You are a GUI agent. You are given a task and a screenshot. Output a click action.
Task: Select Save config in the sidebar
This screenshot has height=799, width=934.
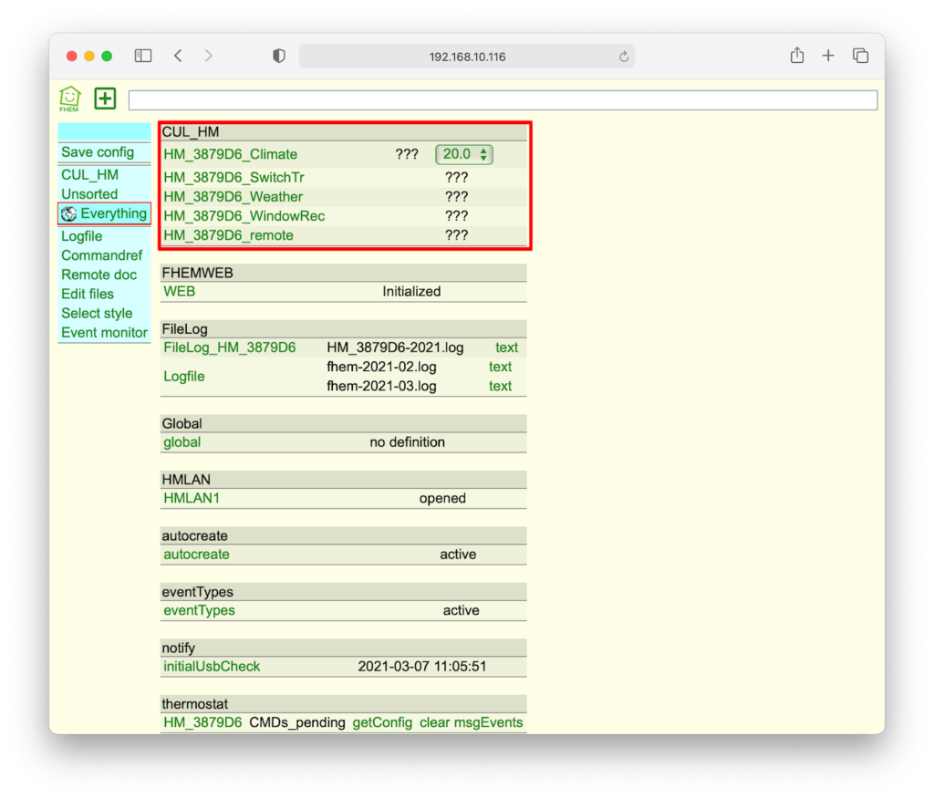click(98, 152)
